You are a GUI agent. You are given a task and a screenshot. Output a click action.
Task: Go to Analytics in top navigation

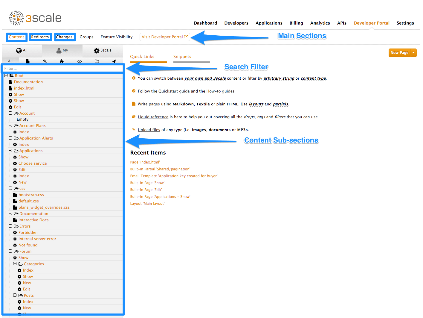point(320,23)
